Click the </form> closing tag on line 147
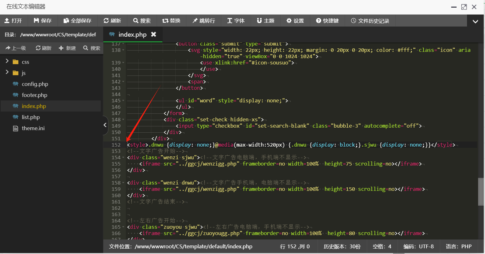This screenshot has height=254, width=485. click(x=174, y=113)
